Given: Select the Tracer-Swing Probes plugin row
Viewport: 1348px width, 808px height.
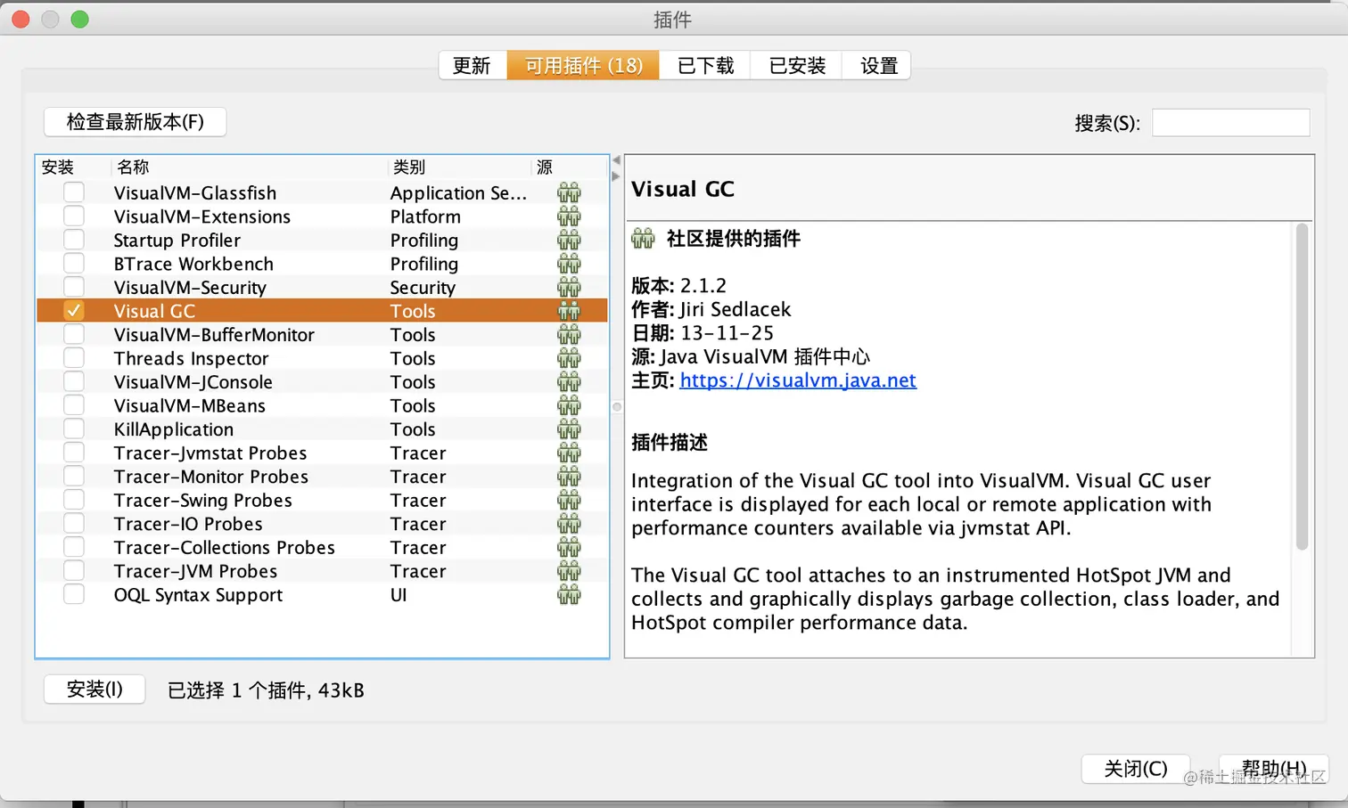Looking at the screenshot, I should point(322,500).
